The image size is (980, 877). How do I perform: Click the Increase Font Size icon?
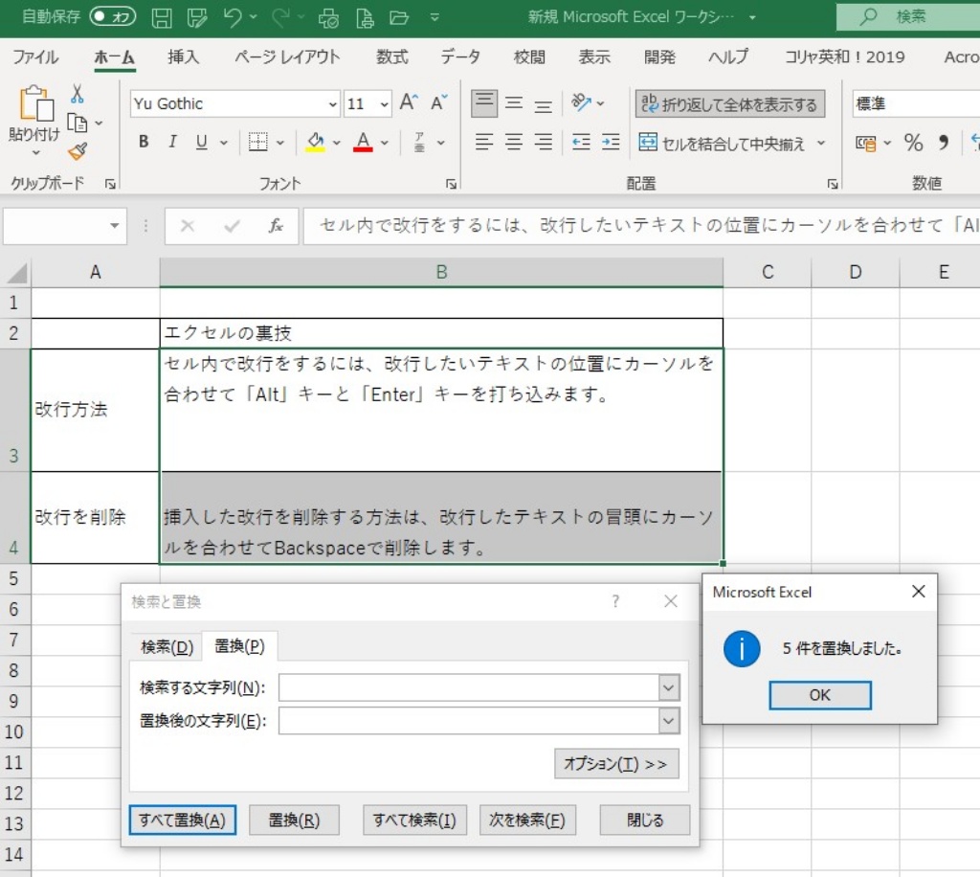[x=409, y=102]
